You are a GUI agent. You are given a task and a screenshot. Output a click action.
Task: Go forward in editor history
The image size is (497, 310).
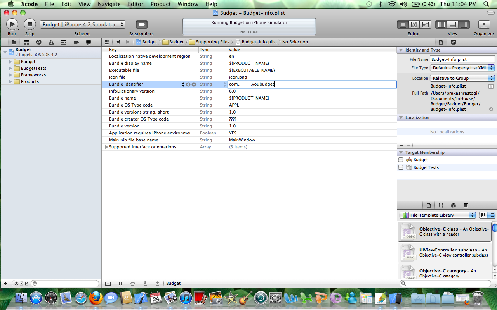128,42
